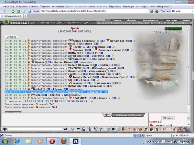Open the Файл menu
The width and height of the screenshot is (194, 145).
(6, 7)
